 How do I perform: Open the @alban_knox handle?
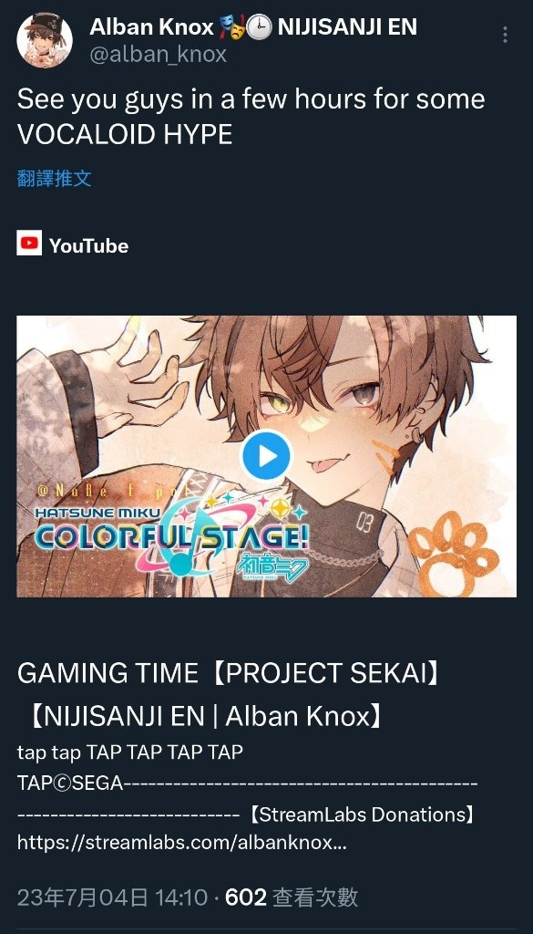point(158,55)
